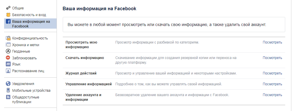Click the globe icon for Уведомления
This screenshot has width=294, height=111.
(x=8, y=84)
